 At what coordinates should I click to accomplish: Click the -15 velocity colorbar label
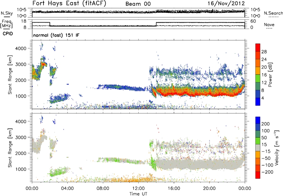click(266, 151)
